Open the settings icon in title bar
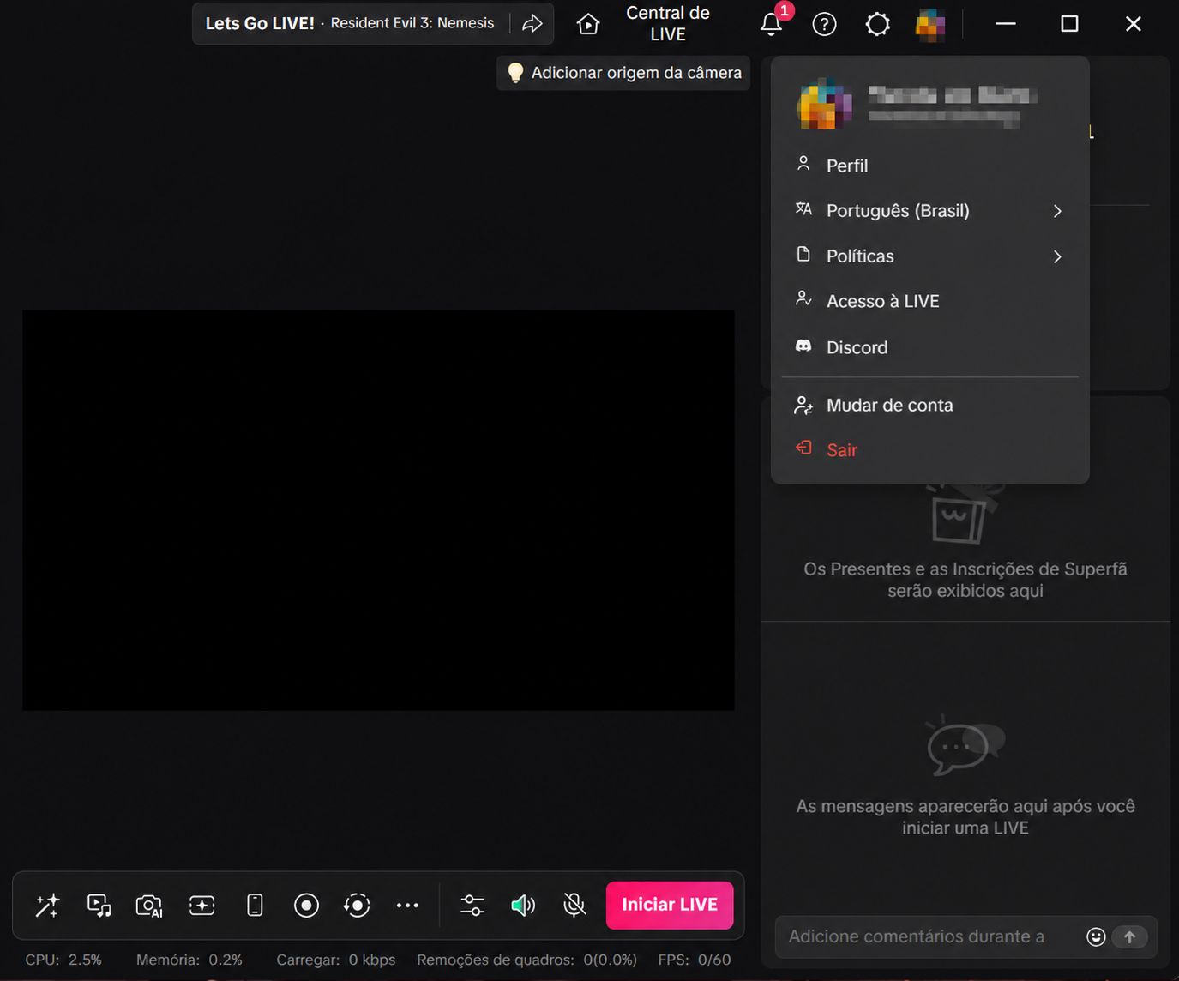The height and width of the screenshot is (981, 1179). [x=878, y=24]
